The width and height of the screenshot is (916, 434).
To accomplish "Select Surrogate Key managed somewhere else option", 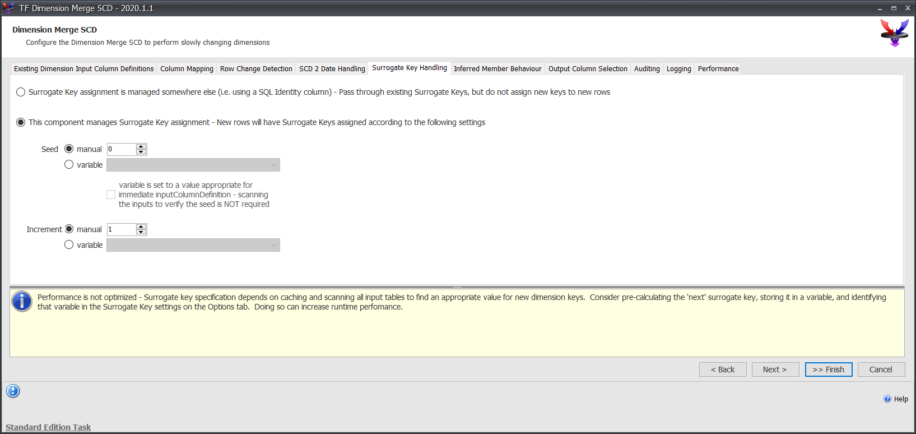I will coord(21,92).
